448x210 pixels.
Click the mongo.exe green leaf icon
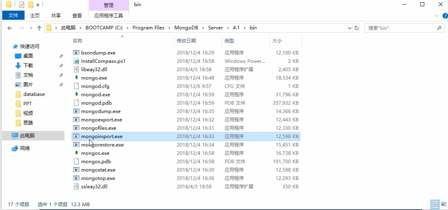[76, 77]
